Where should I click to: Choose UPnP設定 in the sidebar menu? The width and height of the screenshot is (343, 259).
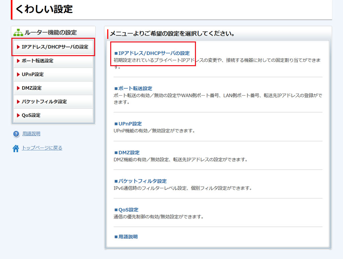tap(32, 75)
